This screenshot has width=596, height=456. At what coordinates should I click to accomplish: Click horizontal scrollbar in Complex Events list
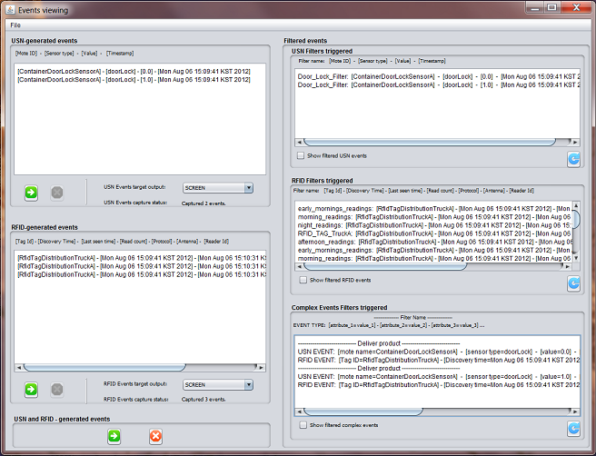363,411
